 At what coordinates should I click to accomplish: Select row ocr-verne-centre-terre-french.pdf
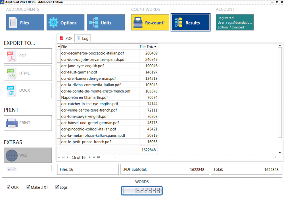tap(107, 110)
